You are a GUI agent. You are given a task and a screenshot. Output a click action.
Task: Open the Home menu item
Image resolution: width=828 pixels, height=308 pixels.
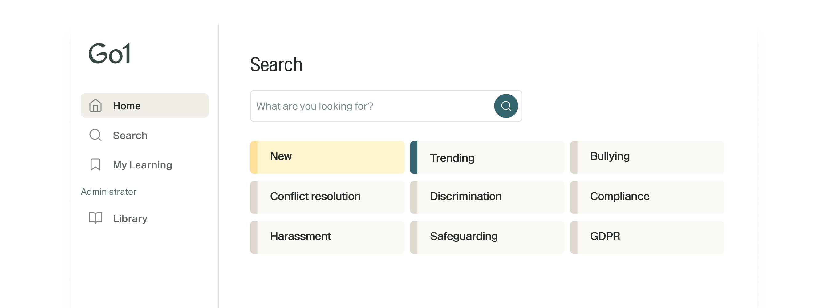(x=145, y=105)
